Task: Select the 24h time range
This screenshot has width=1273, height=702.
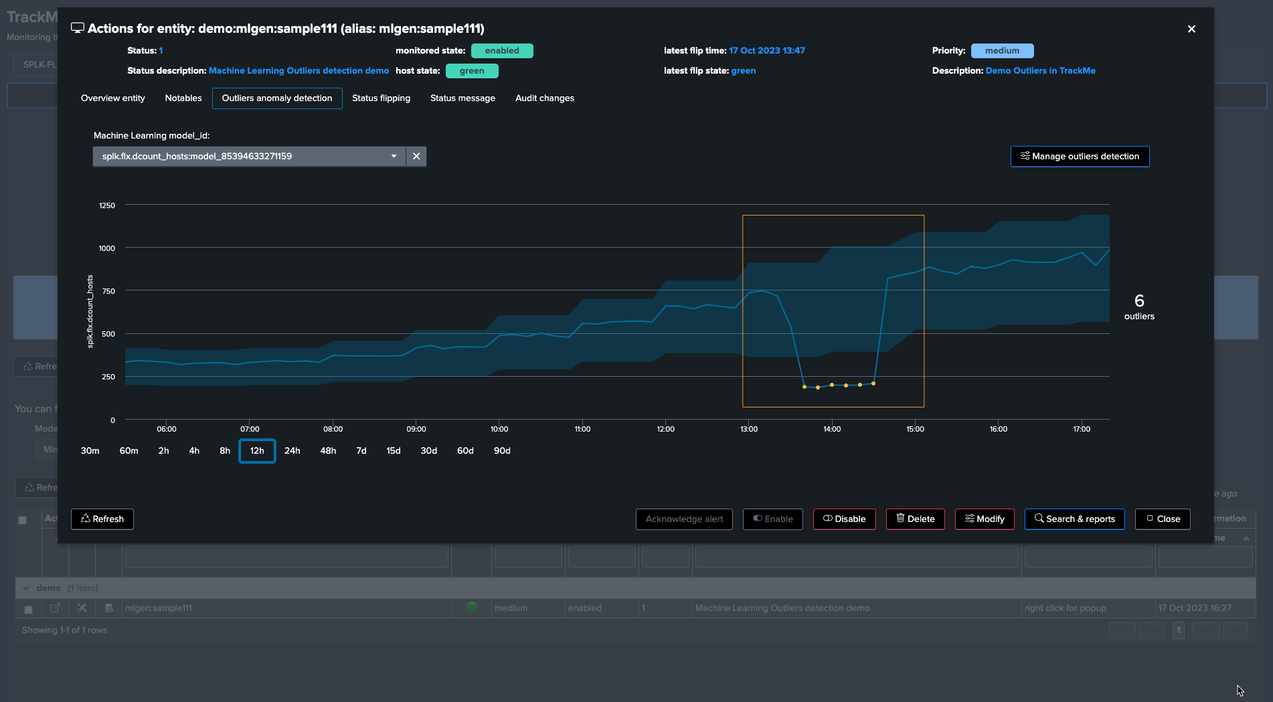Action: click(x=292, y=450)
